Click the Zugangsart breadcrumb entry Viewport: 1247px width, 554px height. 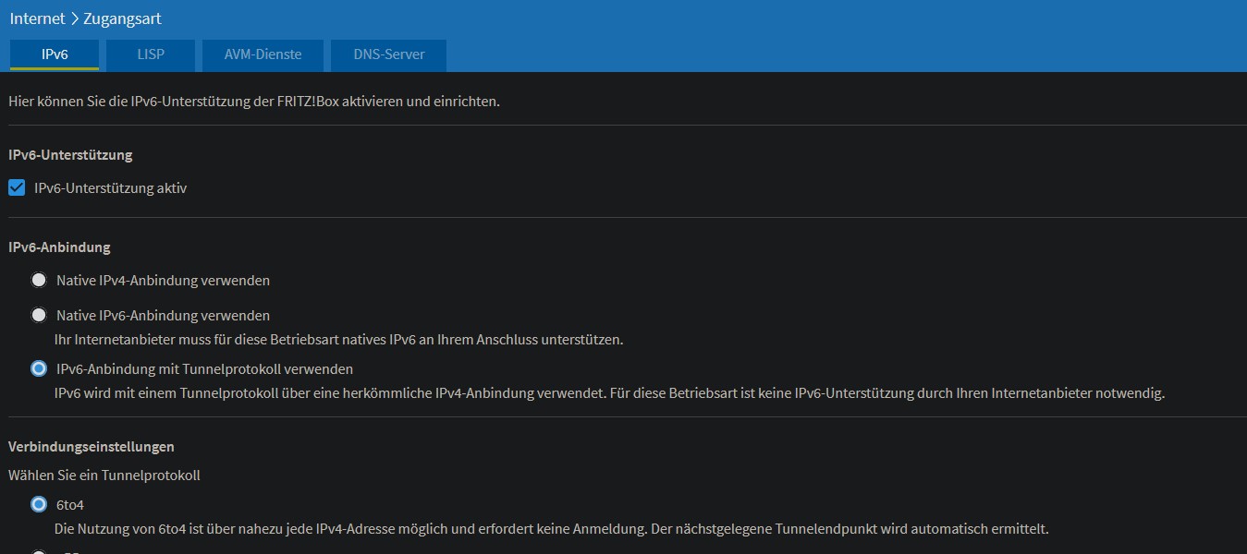tap(122, 18)
